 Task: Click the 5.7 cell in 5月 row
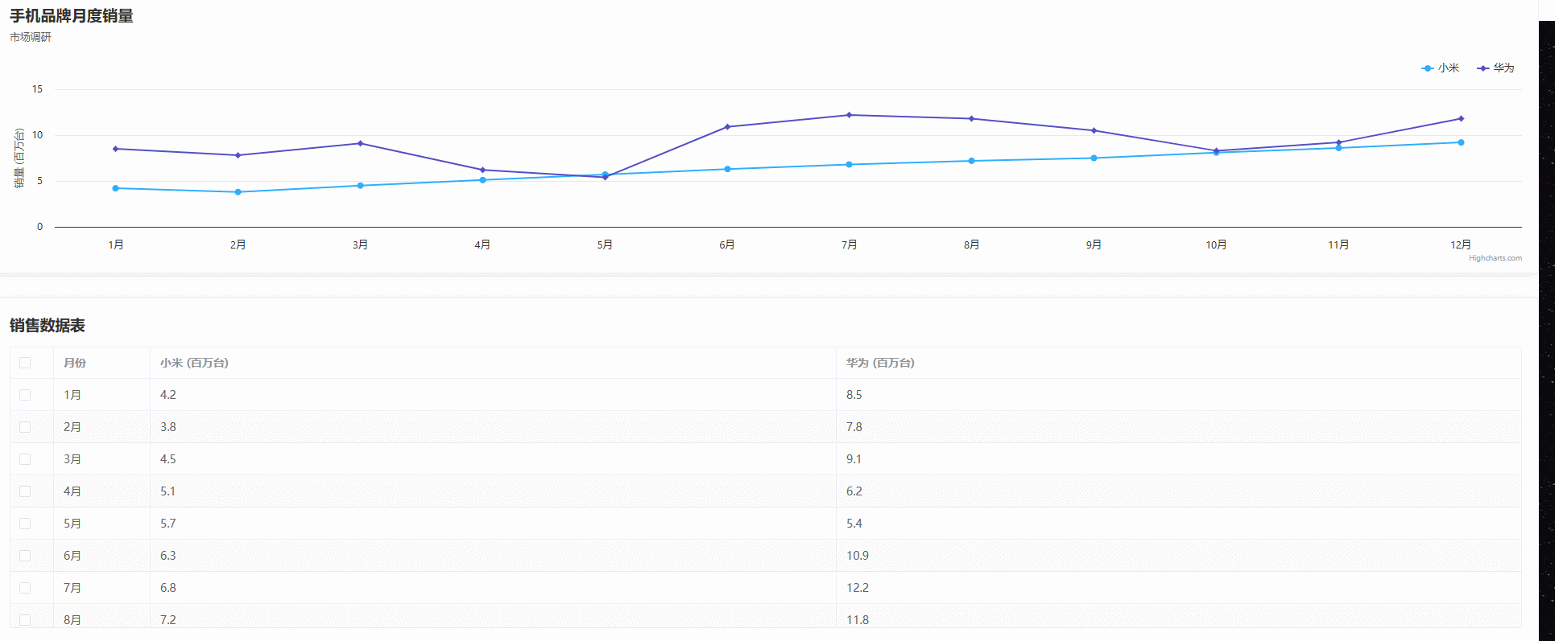(493, 524)
